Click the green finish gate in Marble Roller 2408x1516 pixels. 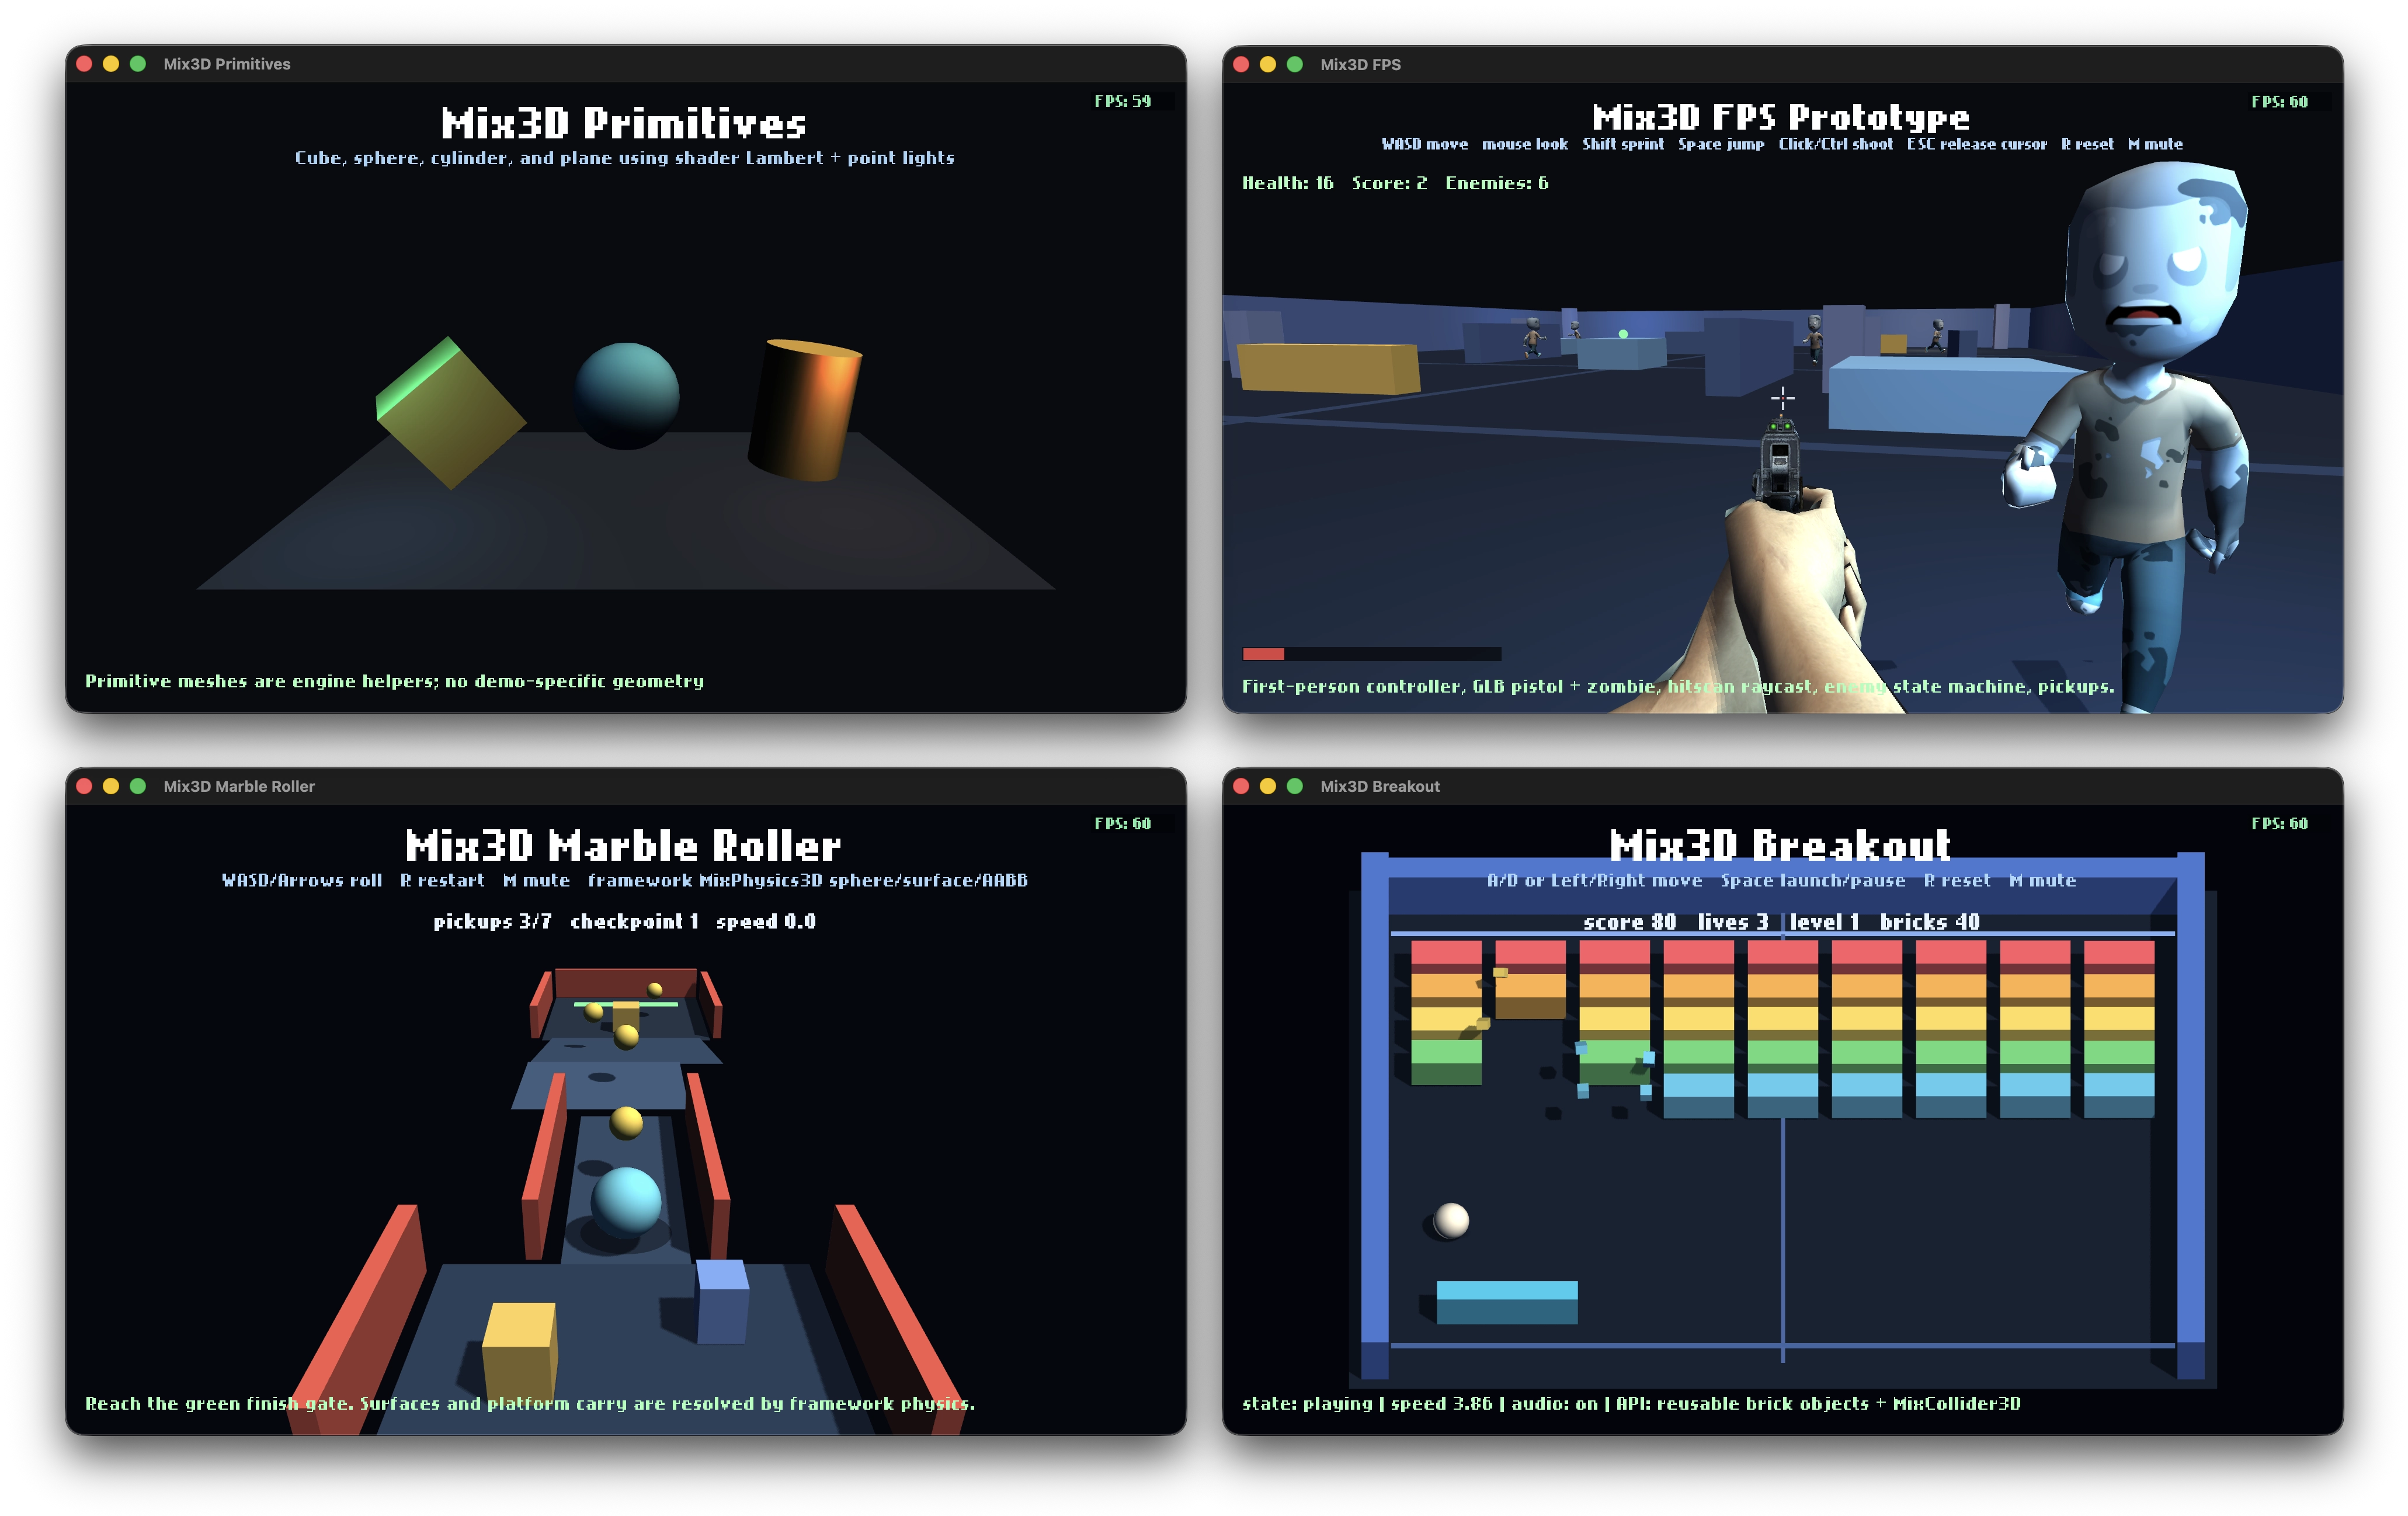tap(626, 1003)
